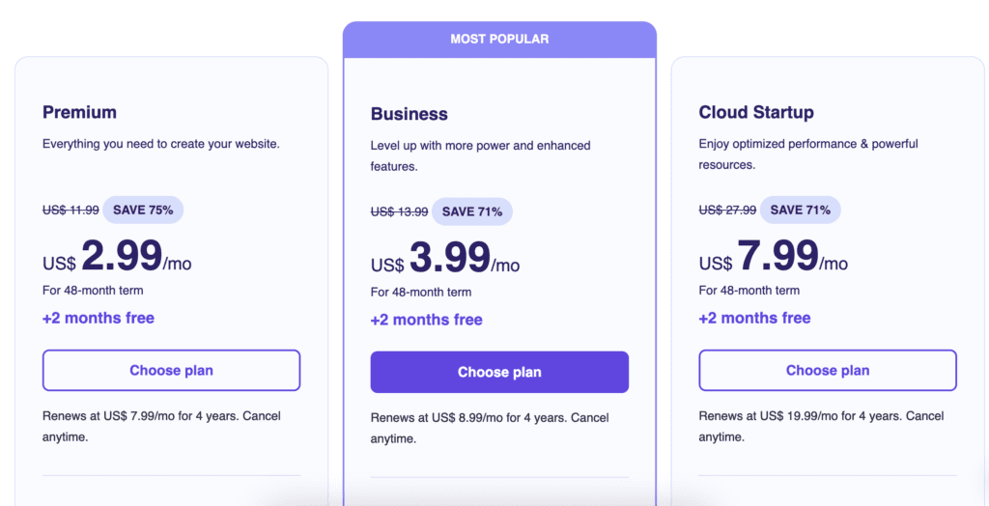Click the Renews at US$ 19.99/mo text
Viewport: 989px width, 506px height.
(821, 416)
